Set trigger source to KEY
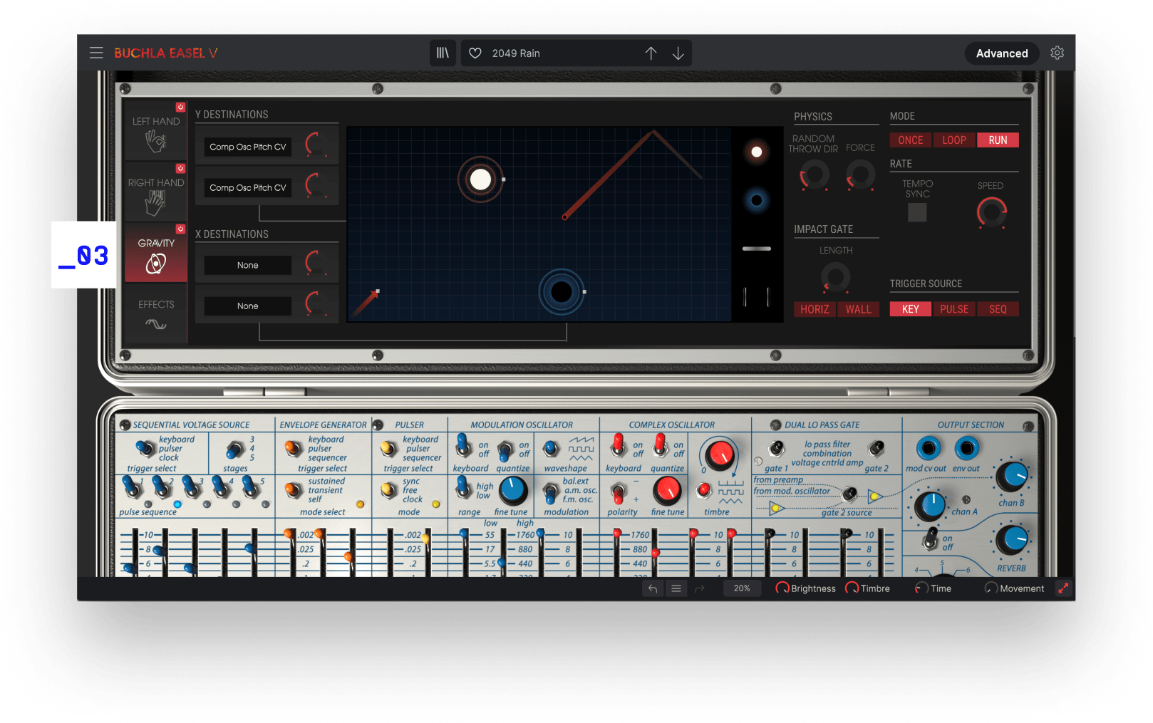This screenshot has height=723, width=1153. point(910,309)
